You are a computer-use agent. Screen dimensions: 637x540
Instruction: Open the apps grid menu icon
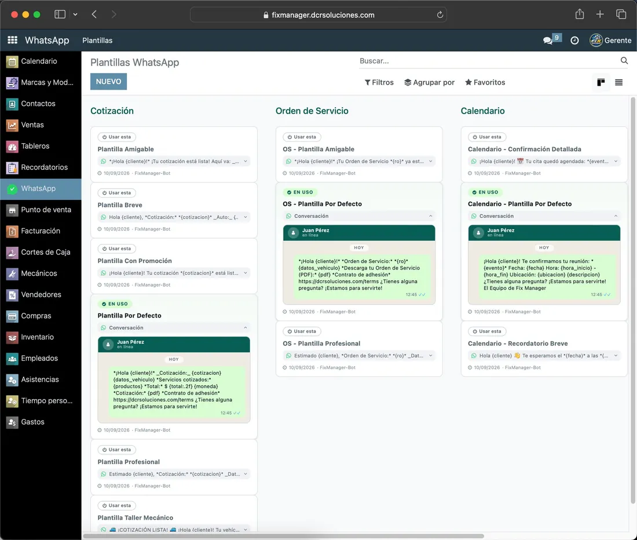coord(13,40)
